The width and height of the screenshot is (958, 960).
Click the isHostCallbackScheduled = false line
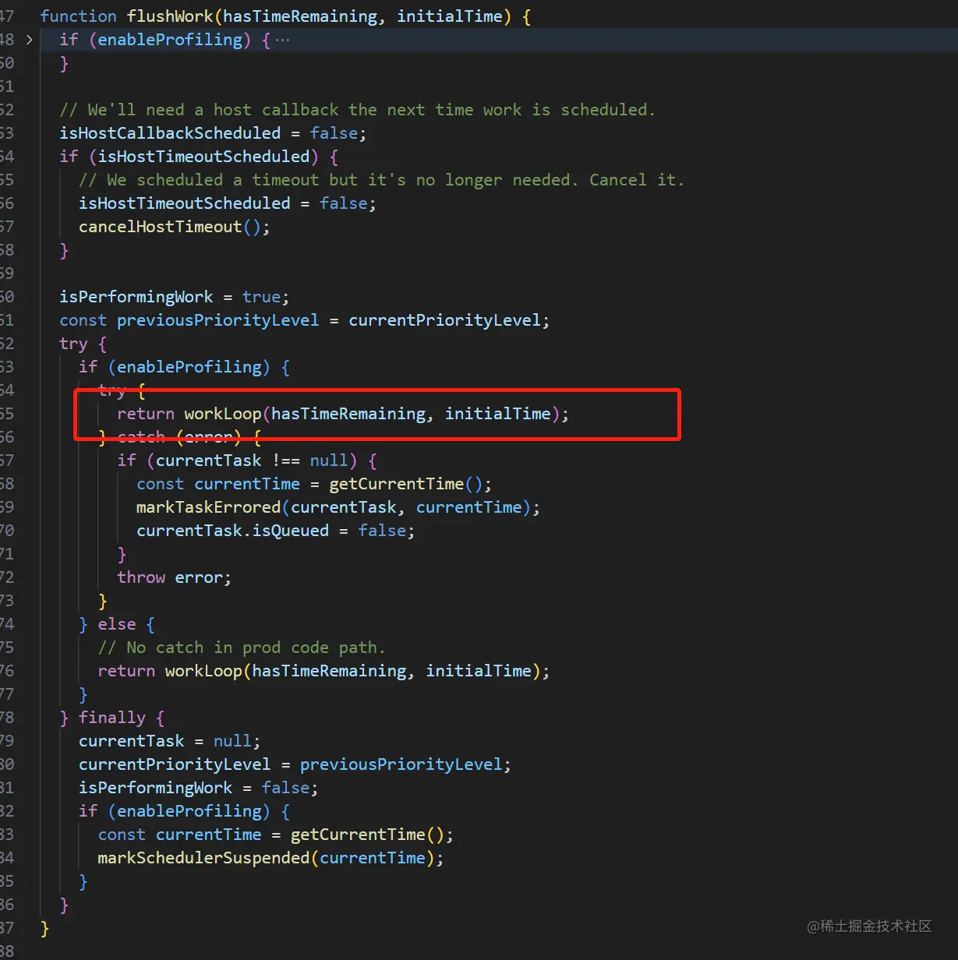[x=213, y=133]
